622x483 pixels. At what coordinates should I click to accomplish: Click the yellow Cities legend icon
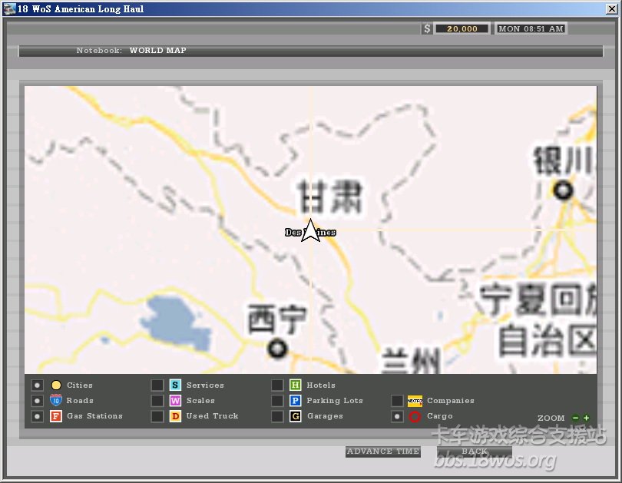[x=56, y=385]
